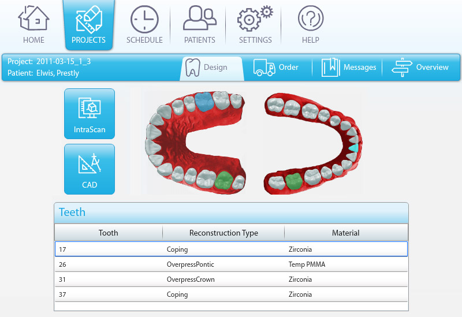
Task: Click project name 2011-03-15_1_3
Action: coord(64,62)
